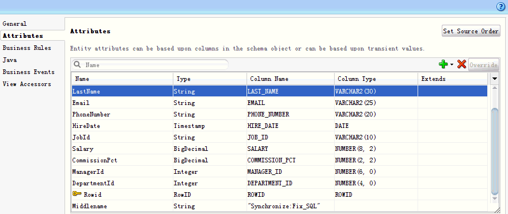Open the Java tab
This screenshot has width=508, height=214.
click(x=10, y=60)
